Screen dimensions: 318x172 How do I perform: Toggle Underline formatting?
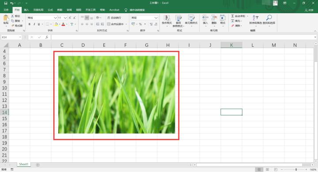39,24
